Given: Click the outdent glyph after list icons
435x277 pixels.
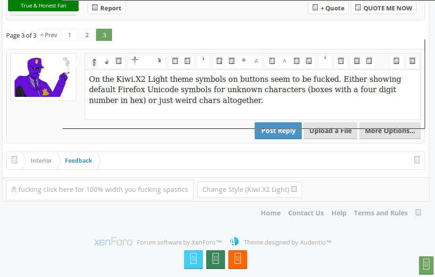Looking at the screenshot, I should [x=244, y=60].
